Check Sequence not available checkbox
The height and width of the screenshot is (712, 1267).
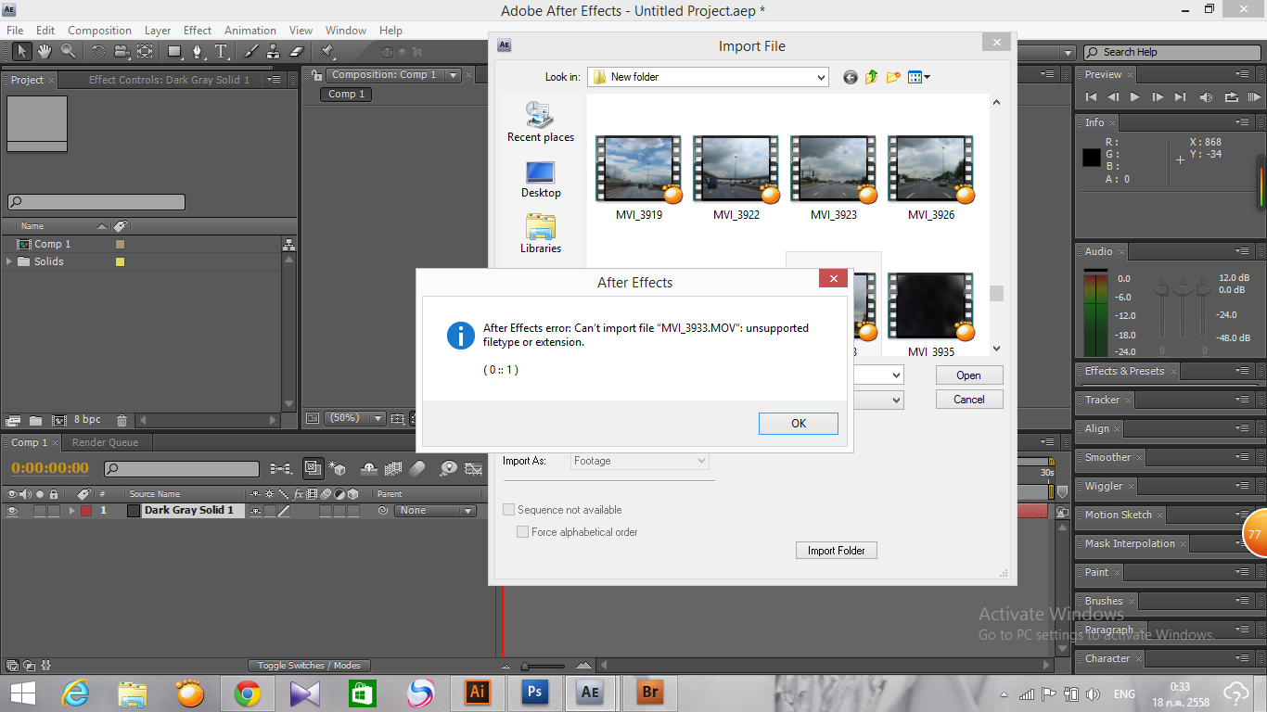tap(508, 510)
